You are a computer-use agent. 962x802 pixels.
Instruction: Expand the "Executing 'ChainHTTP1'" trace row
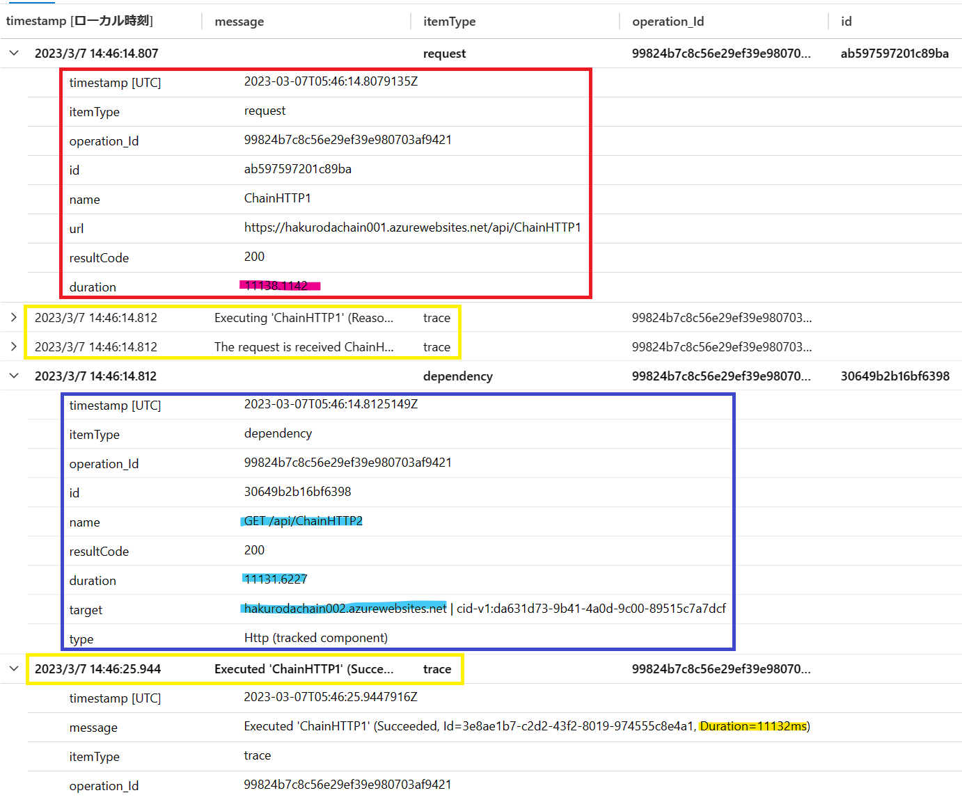(14, 318)
